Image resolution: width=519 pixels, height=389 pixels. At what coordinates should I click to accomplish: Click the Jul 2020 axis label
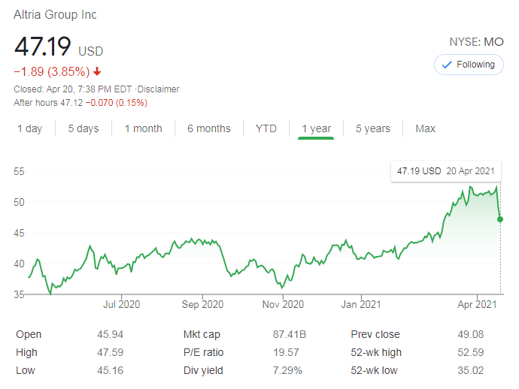[121, 304]
